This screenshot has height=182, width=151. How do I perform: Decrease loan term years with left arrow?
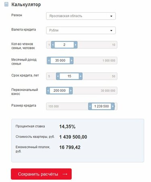coord(58,76)
